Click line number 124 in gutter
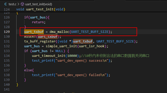167x93 pixels. 7,10
